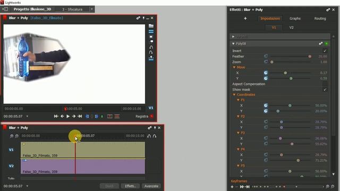Switch to the Routing tab

pyautogui.click(x=320, y=19)
